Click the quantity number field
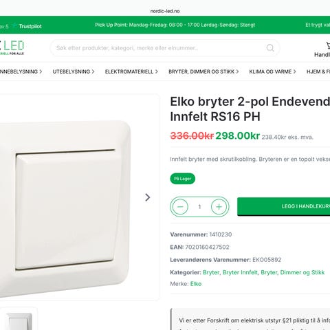330x330 pixels. pyautogui.click(x=199, y=207)
